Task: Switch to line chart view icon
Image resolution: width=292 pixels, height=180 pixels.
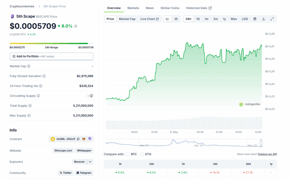Action: 167,19
